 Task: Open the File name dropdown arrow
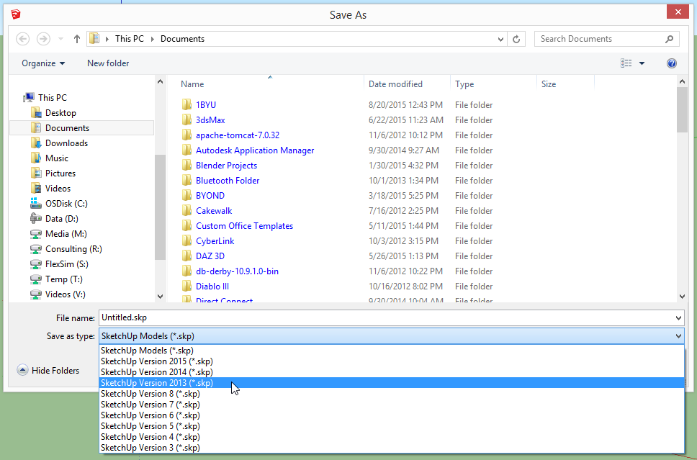tap(678, 317)
